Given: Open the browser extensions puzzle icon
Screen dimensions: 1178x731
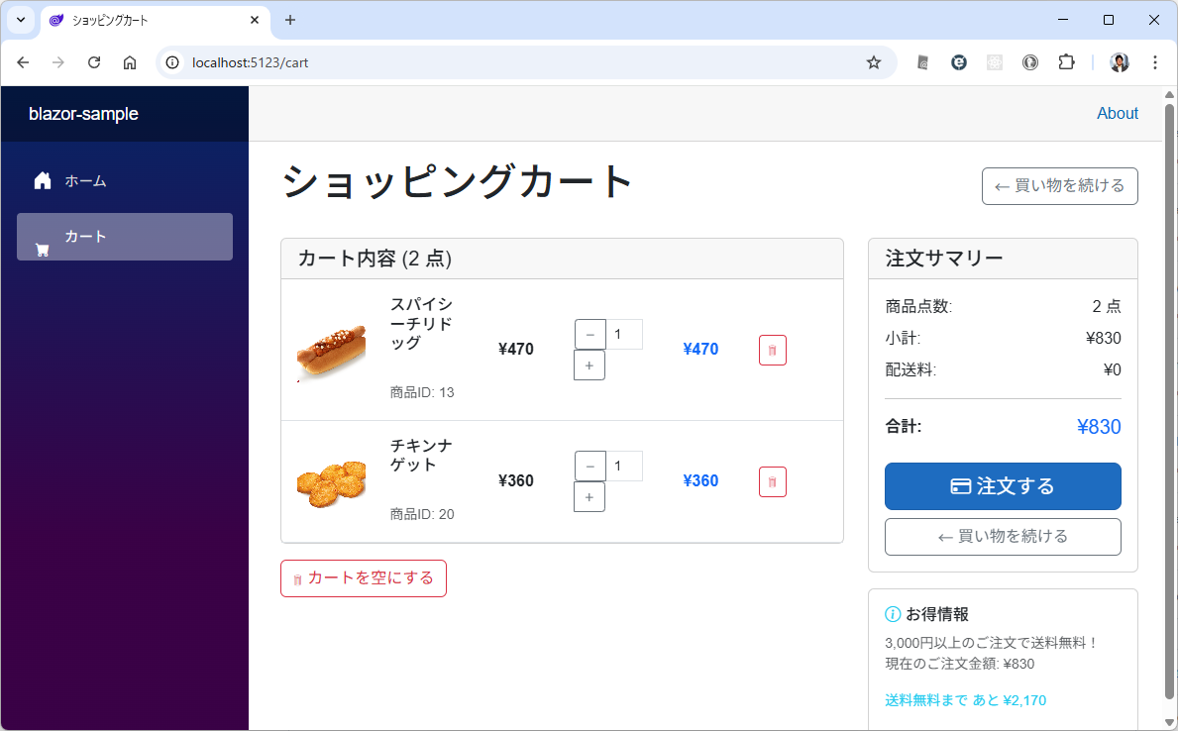Looking at the screenshot, I should 1066,62.
